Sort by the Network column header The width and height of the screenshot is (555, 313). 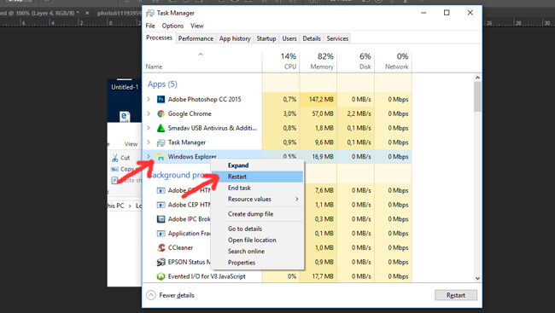[394, 61]
